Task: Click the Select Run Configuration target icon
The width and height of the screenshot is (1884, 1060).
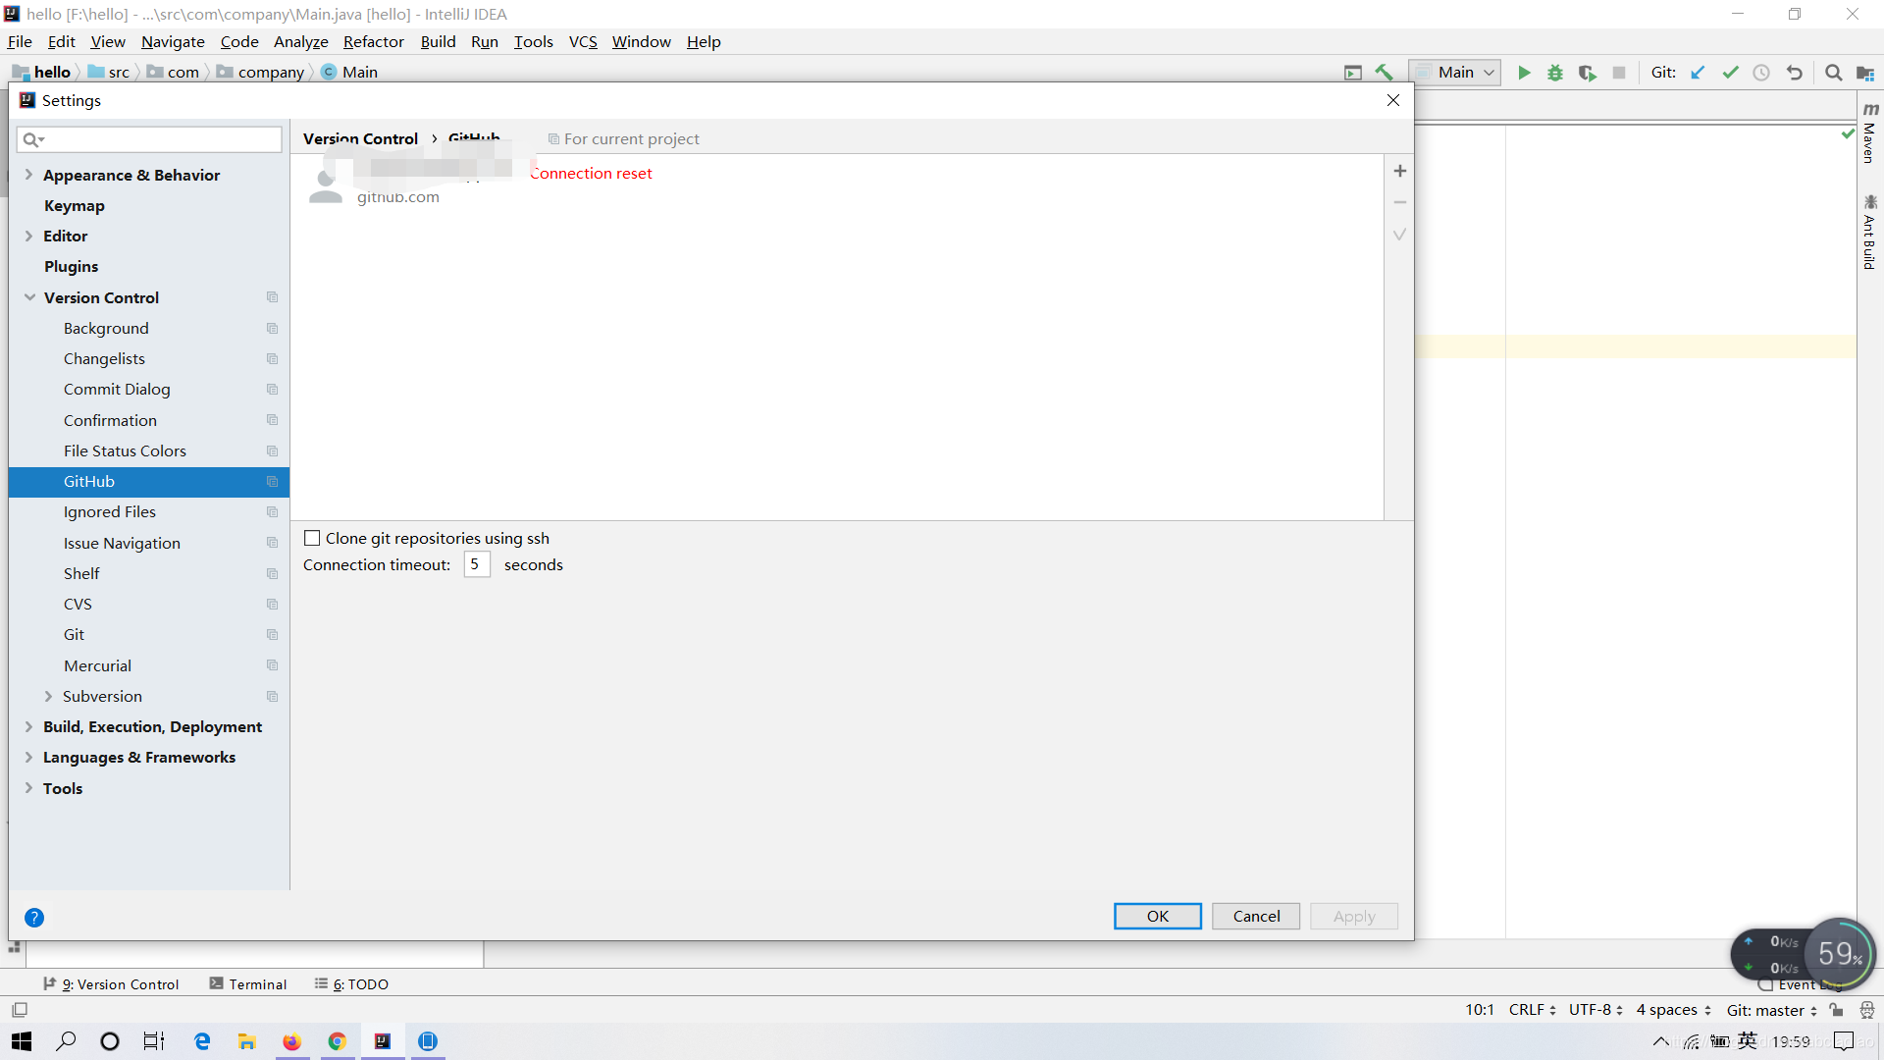Action: 1353,73
